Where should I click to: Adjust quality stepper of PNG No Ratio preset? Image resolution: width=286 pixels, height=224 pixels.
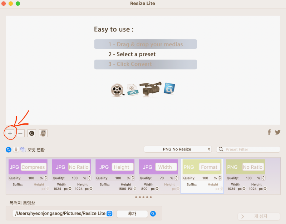click(x=263, y=178)
